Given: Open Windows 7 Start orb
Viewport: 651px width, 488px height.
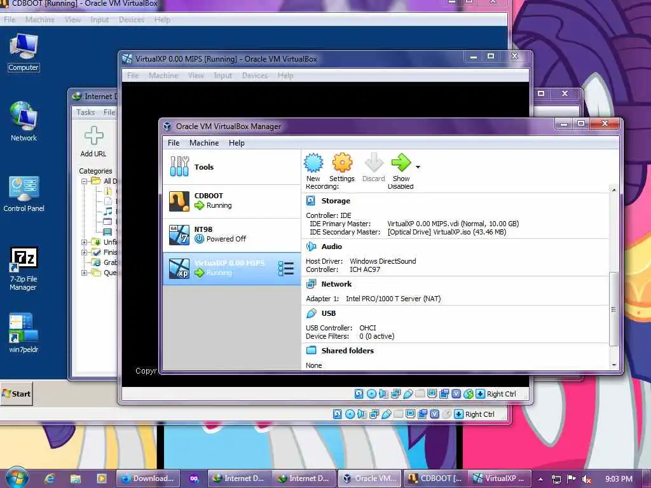Looking at the screenshot, I should [x=17, y=478].
